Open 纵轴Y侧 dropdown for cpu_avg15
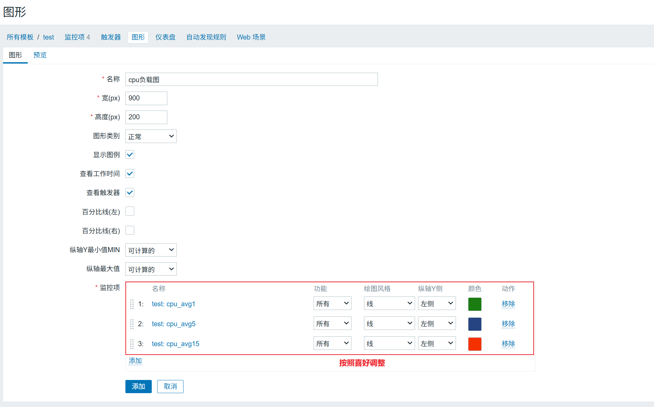 click(437, 343)
